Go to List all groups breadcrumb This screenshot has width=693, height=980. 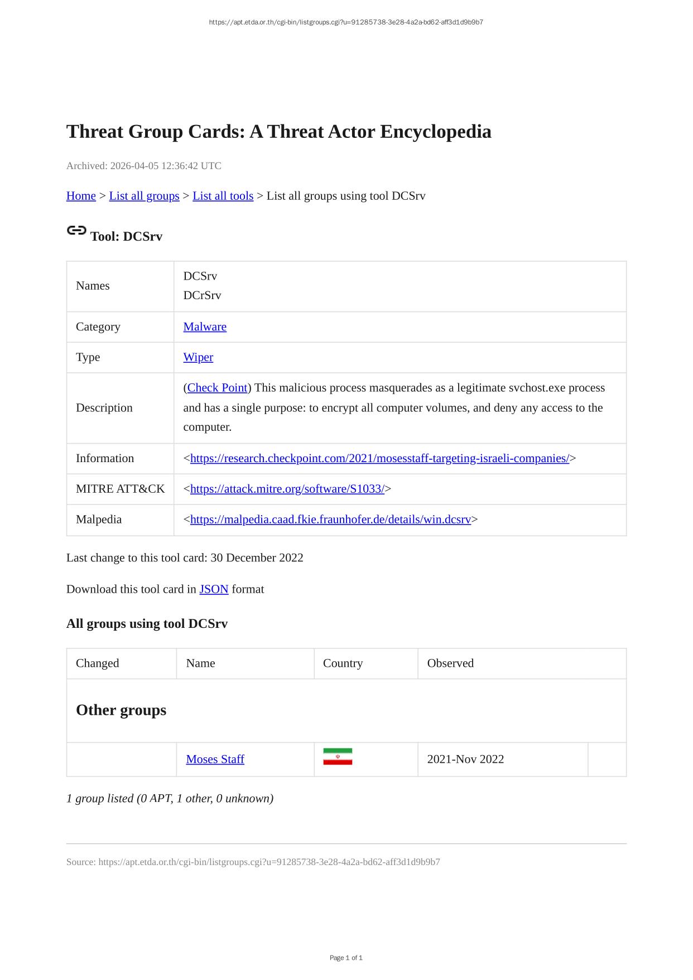(x=144, y=196)
